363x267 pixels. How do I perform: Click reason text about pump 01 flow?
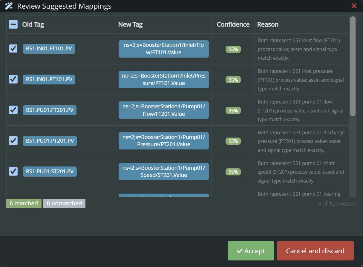[x=301, y=110]
